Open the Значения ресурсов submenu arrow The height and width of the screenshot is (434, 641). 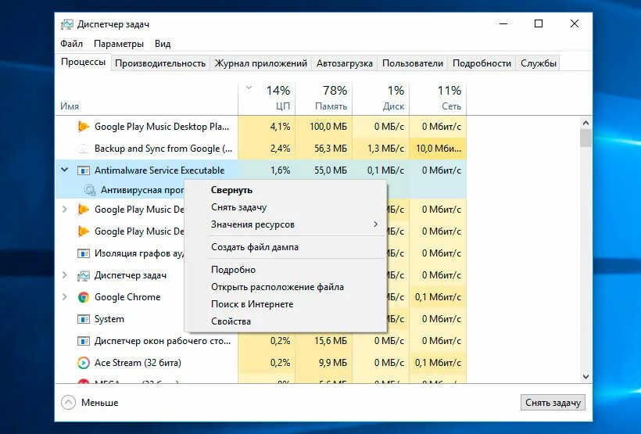pos(375,224)
